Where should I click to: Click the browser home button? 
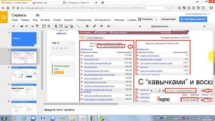(x=8, y=8)
